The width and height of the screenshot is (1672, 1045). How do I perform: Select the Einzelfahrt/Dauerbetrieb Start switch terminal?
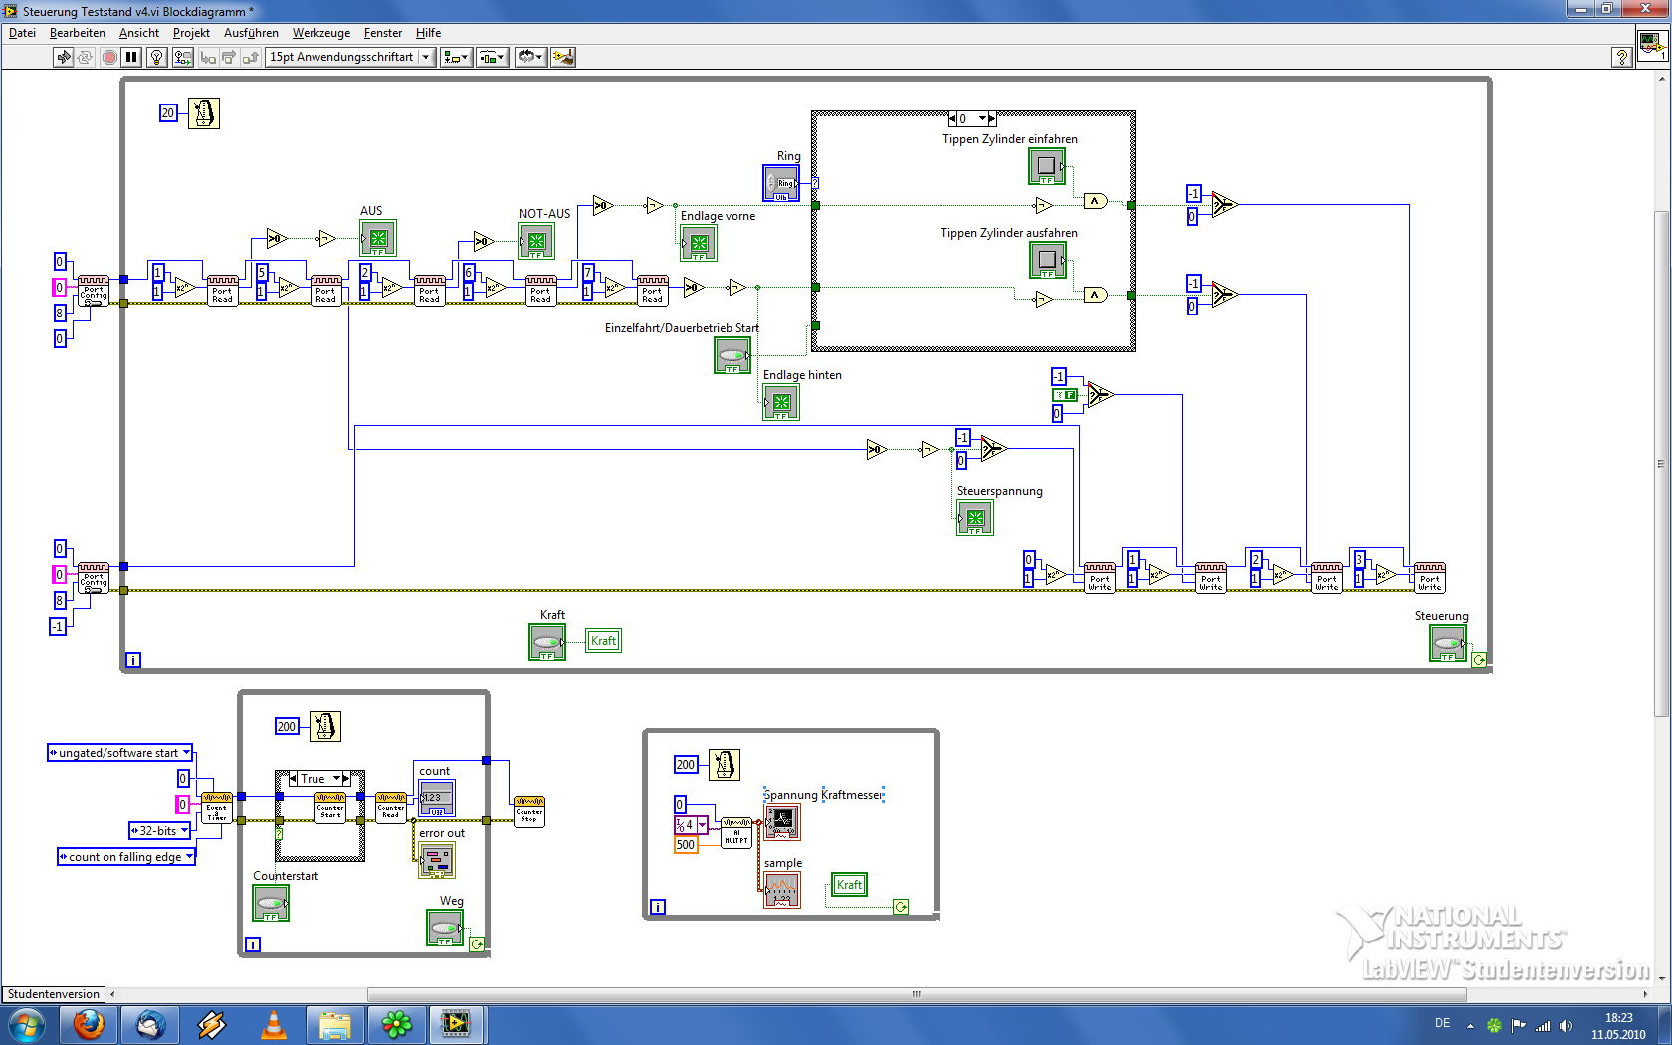pos(732,355)
